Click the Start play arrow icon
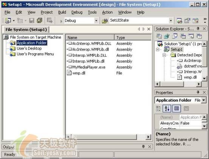The width and height of the screenshot is (209, 159). pos(61,21)
